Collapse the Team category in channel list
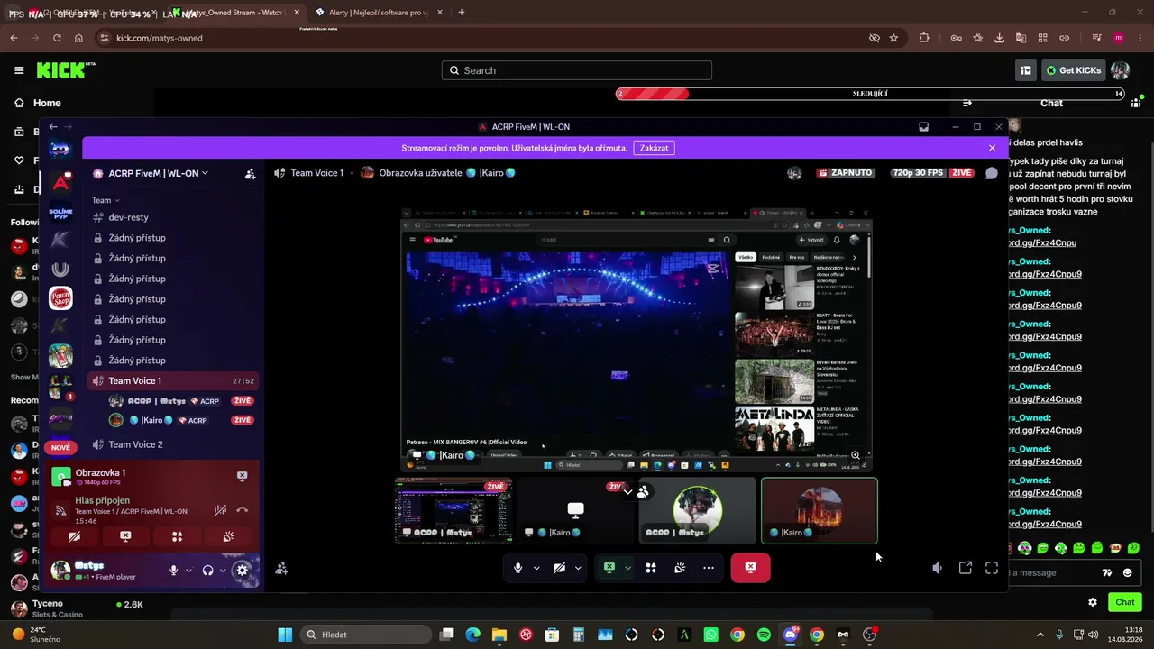The image size is (1154, 649). pyautogui.click(x=105, y=200)
